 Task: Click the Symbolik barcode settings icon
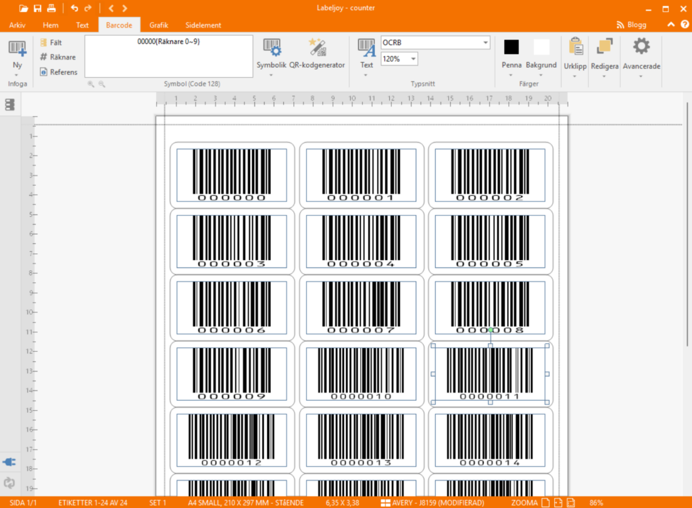(x=272, y=48)
